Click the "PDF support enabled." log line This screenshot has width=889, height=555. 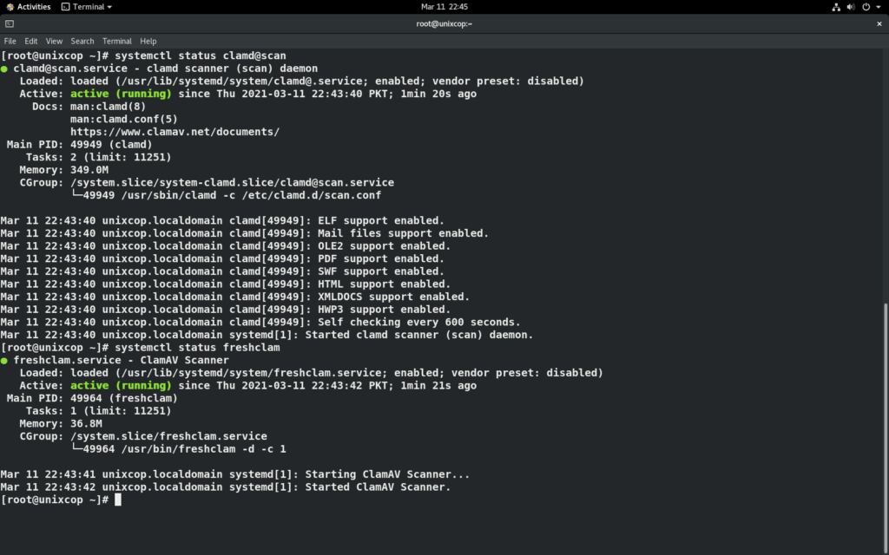pos(381,258)
